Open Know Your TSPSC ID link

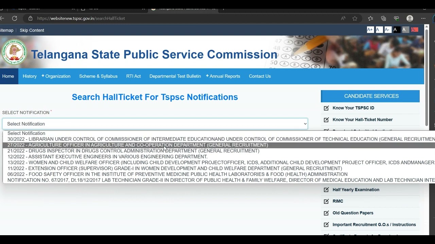pyautogui.click(x=353, y=108)
